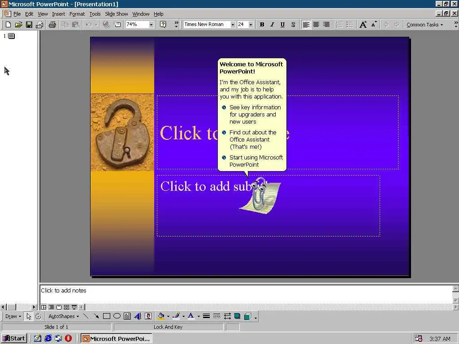Screen dimensions: 459x344
Task: Click the Open folder toolbar icon
Action: (18, 25)
